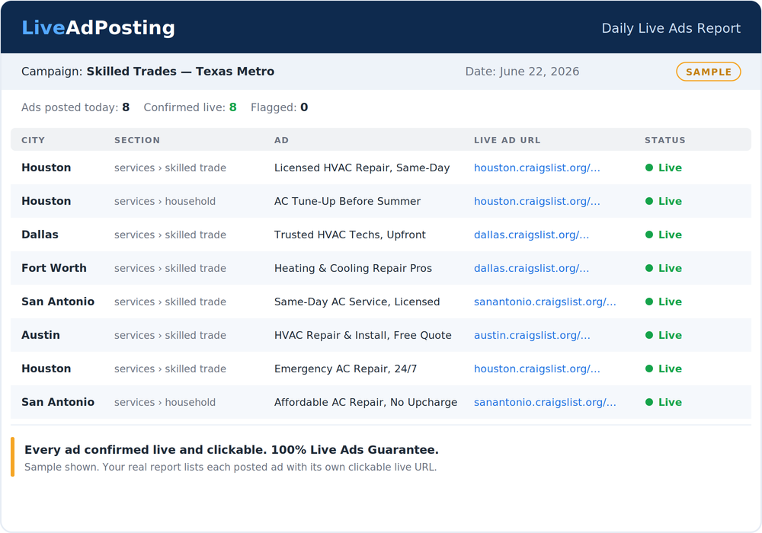762x533 pixels.
Task: Select 'Heating & Cooling Repair Pros' ad text
Action: tap(353, 268)
